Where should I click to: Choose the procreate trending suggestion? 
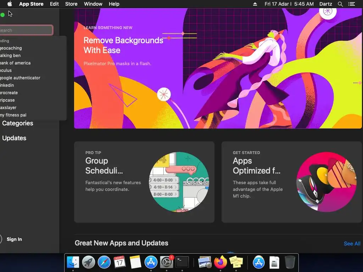pyautogui.click(x=32, y=92)
